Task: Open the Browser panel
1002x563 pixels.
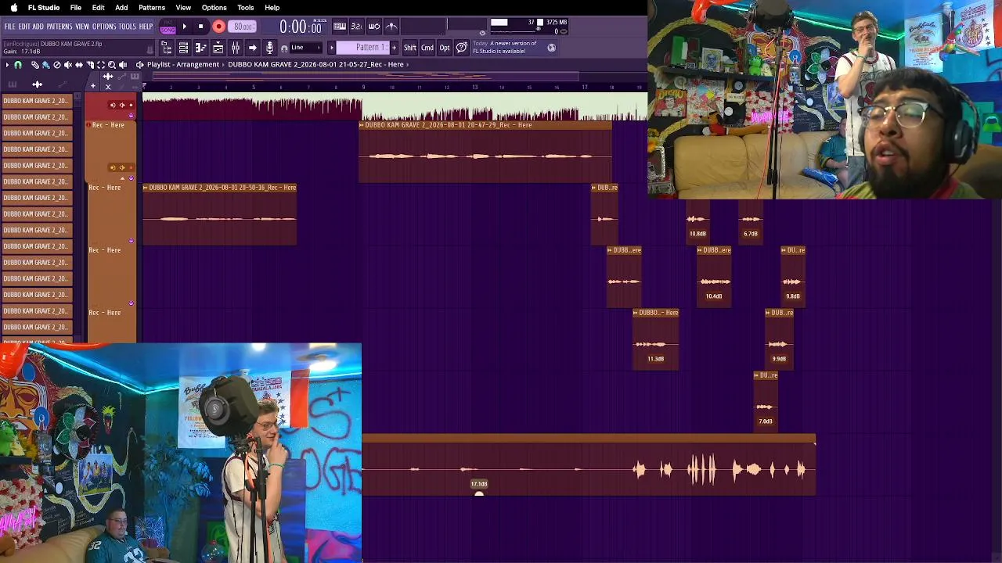Action: [x=166, y=48]
